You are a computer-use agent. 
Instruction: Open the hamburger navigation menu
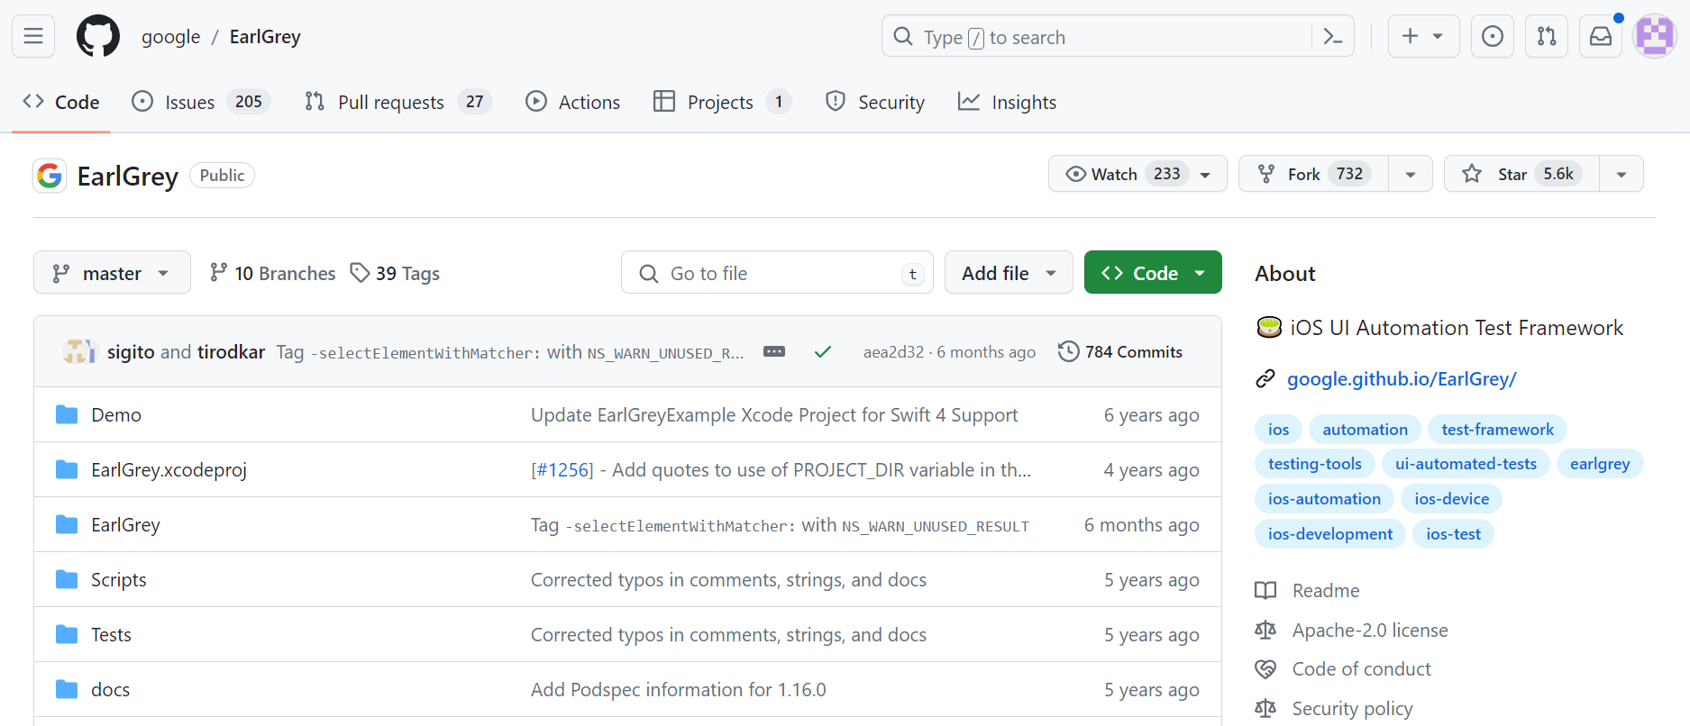pyautogui.click(x=33, y=36)
